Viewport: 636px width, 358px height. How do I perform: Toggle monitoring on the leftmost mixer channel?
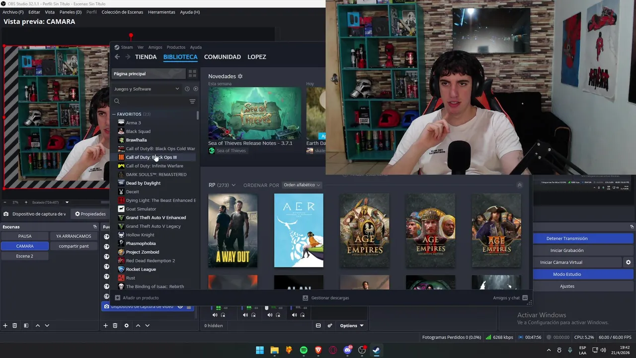point(223,315)
